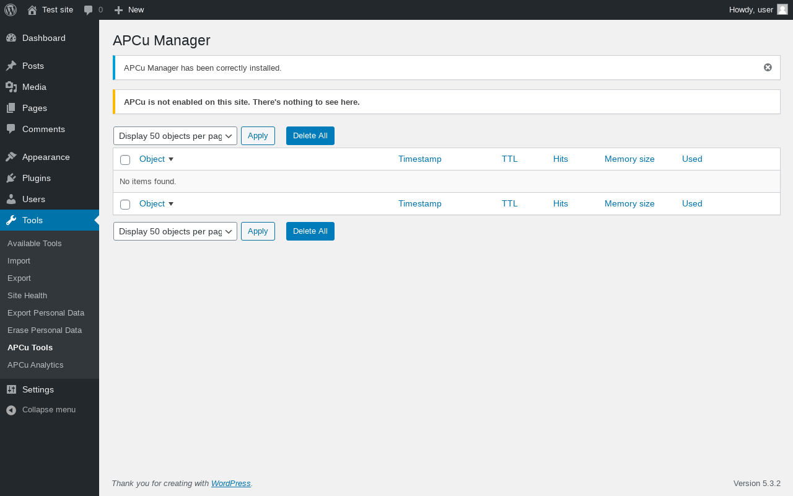Click Hits in the table footer
This screenshot has width=793, height=496.
[561, 203]
